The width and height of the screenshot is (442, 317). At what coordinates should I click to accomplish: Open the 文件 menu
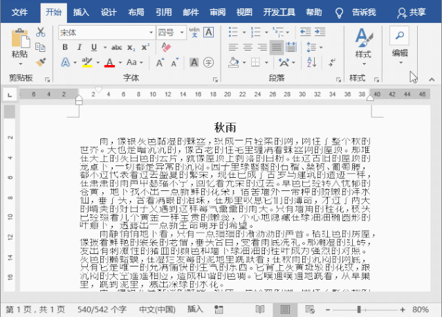(x=20, y=12)
